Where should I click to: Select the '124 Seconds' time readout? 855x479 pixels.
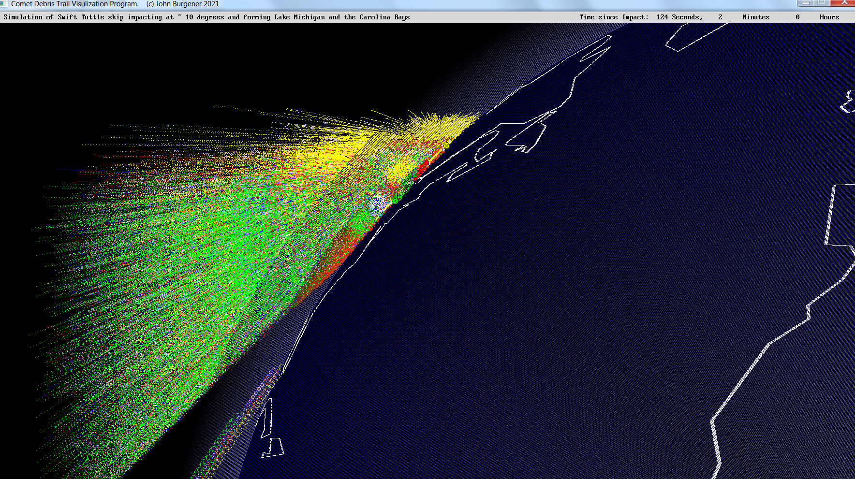pyautogui.click(x=679, y=17)
